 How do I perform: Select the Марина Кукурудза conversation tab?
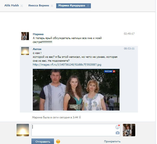coord(74,6)
